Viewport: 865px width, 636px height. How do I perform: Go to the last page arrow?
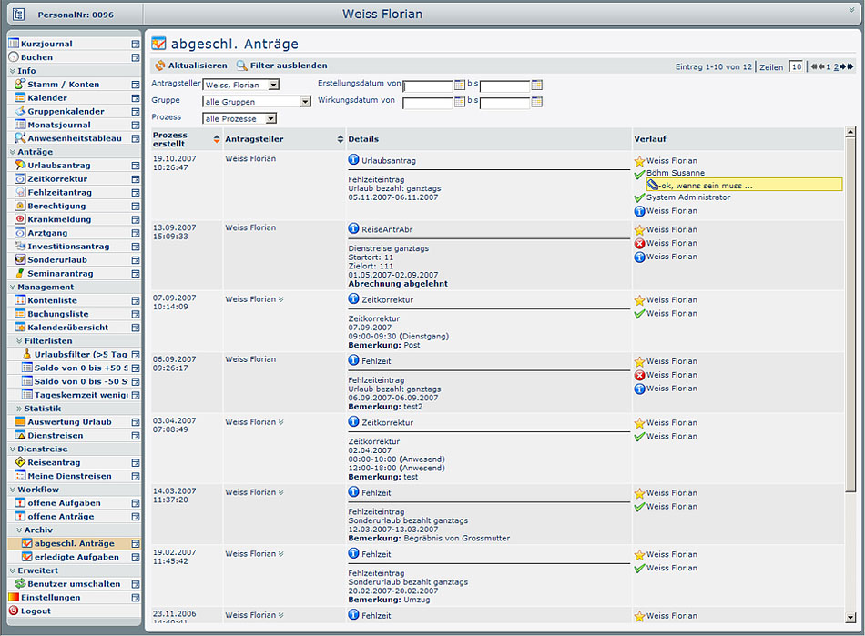tap(850, 66)
